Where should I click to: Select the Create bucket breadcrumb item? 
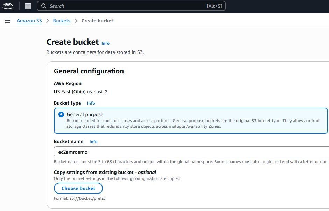(x=97, y=21)
